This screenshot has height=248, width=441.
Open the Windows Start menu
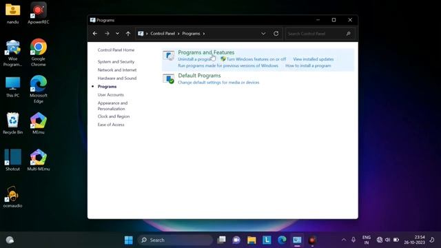[129, 240]
